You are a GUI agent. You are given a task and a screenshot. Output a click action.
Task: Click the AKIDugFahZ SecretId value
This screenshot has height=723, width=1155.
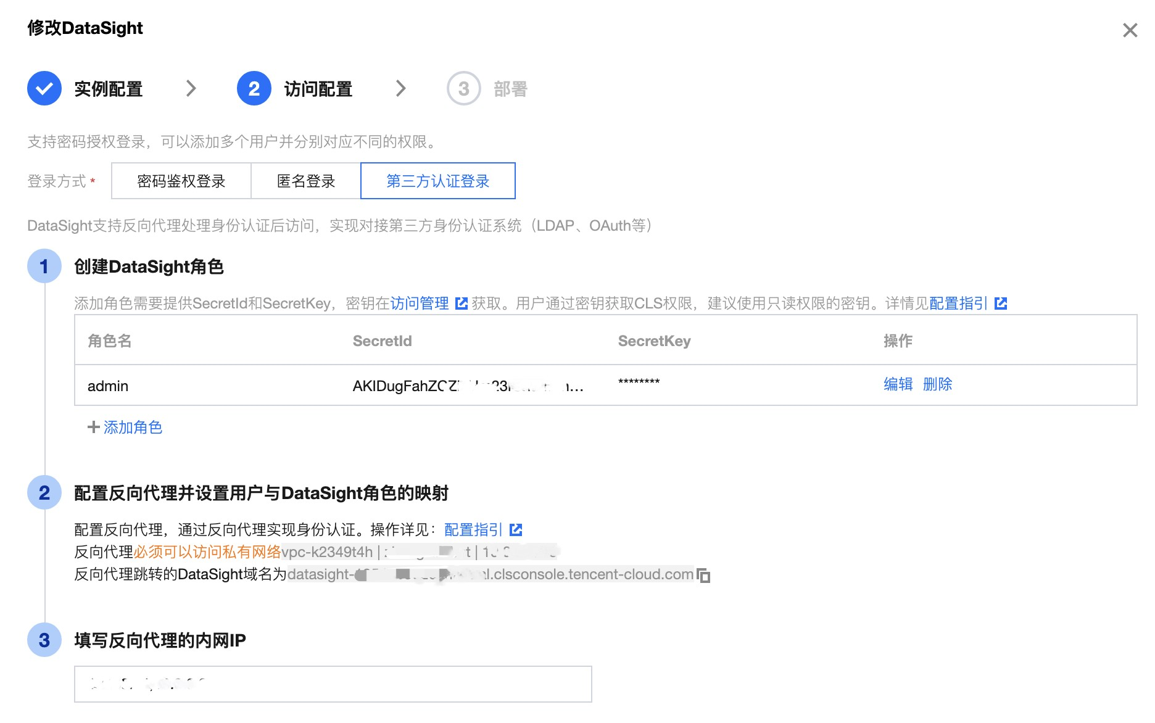point(468,386)
